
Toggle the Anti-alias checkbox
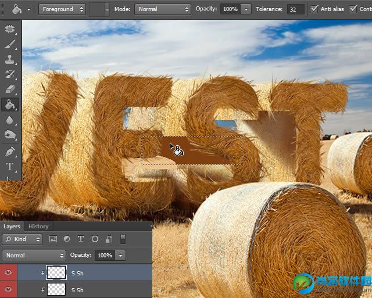pos(314,9)
